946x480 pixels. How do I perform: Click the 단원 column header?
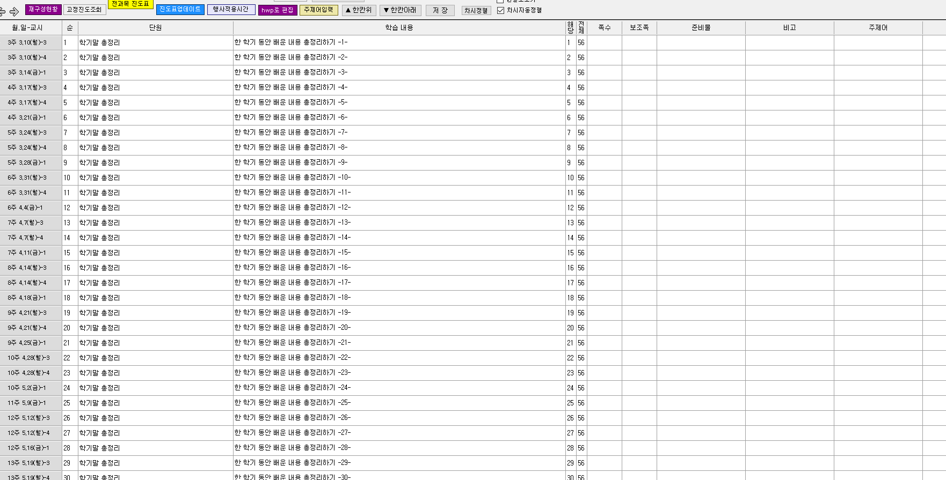tap(155, 27)
